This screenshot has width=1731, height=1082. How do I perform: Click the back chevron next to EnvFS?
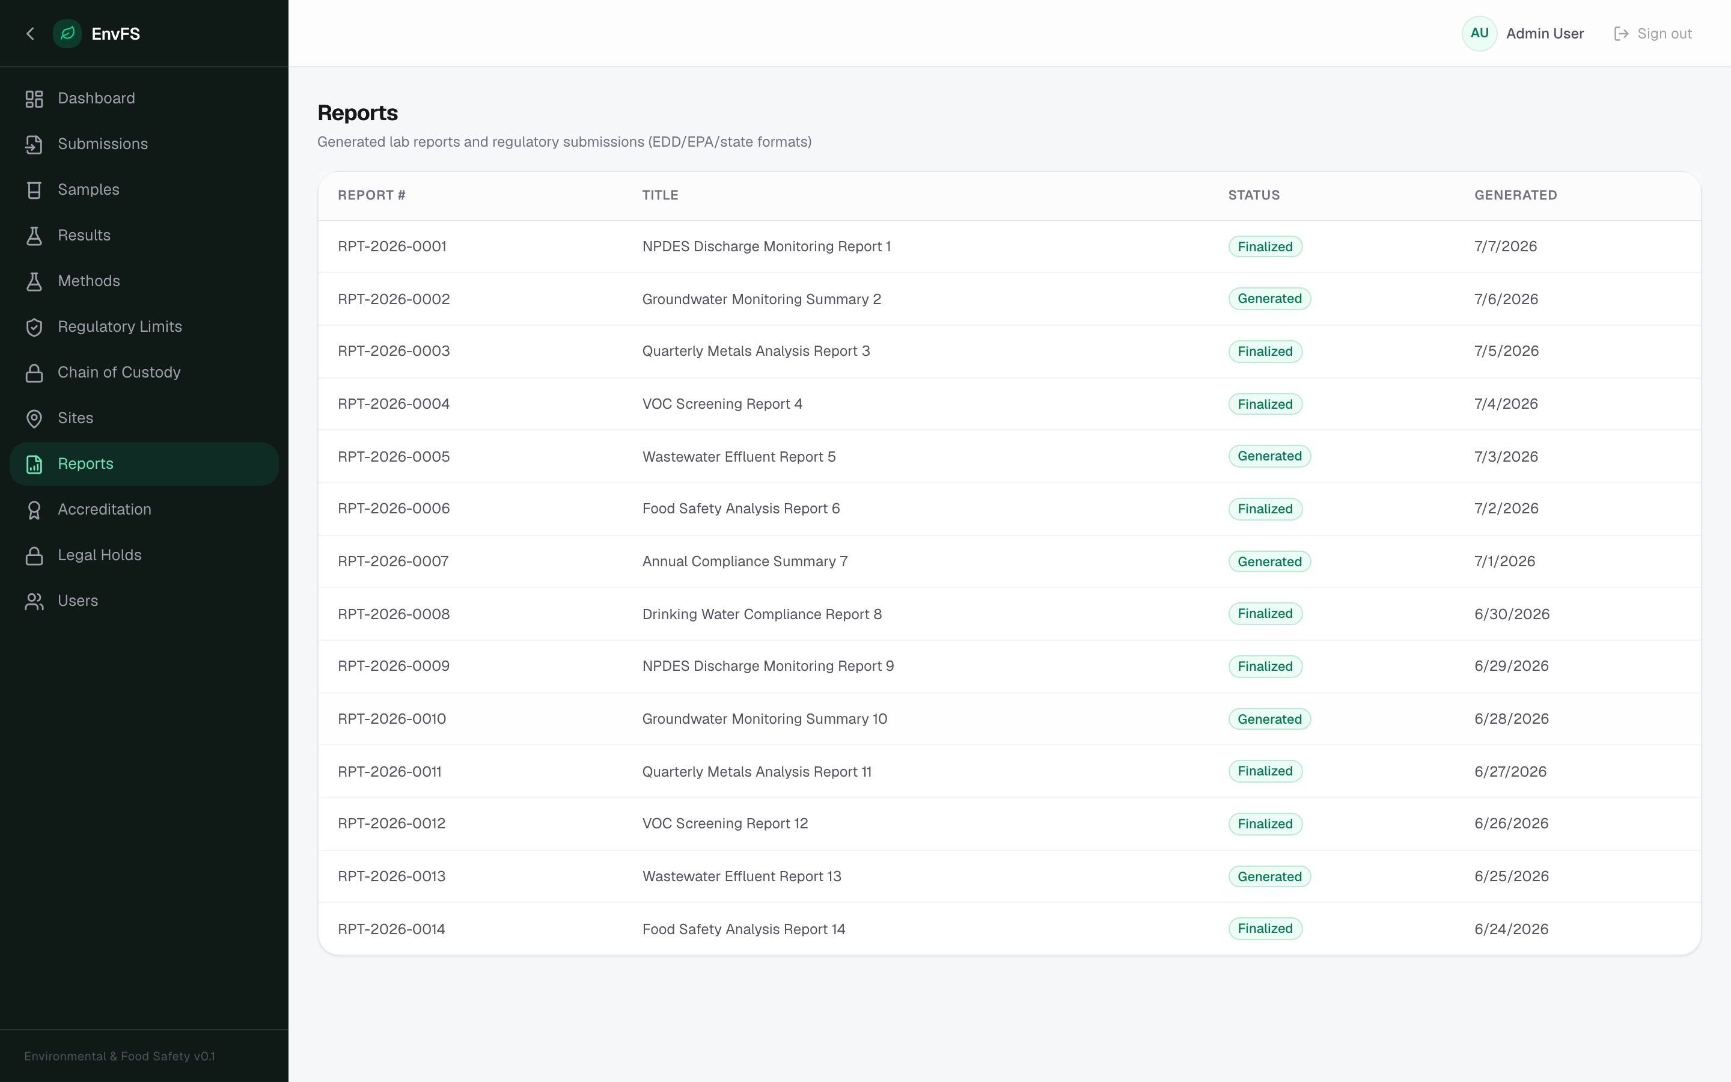[30, 34]
